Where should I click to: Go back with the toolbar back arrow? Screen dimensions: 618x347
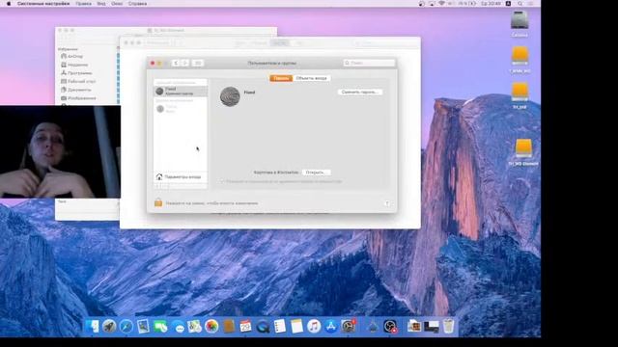pyautogui.click(x=176, y=63)
